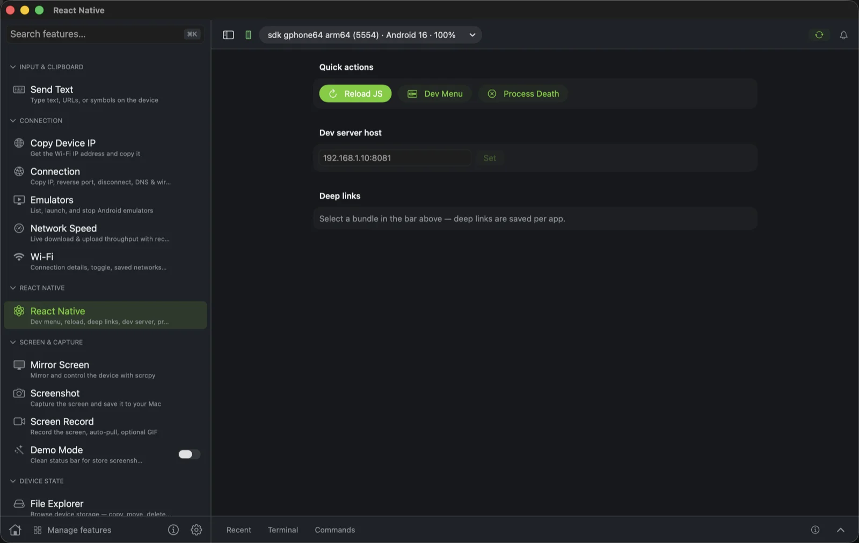Click the Demo Mode sparkle icon
Image resolution: width=859 pixels, height=543 pixels.
pyautogui.click(x=19, y=450)
